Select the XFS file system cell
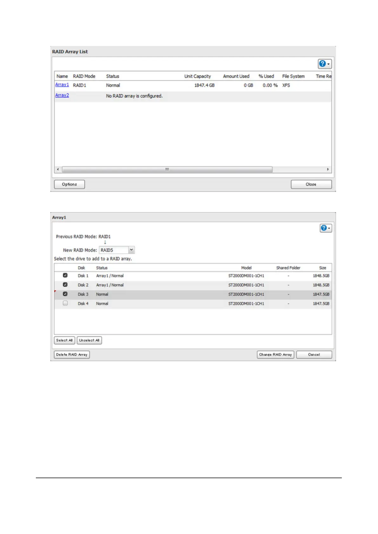Screen dimensions: 378x534 (x=286, y=85)
